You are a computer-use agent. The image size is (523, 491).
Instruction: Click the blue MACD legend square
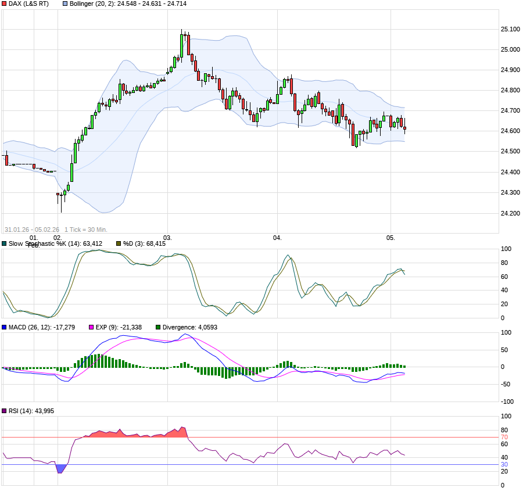click(4, 327)
